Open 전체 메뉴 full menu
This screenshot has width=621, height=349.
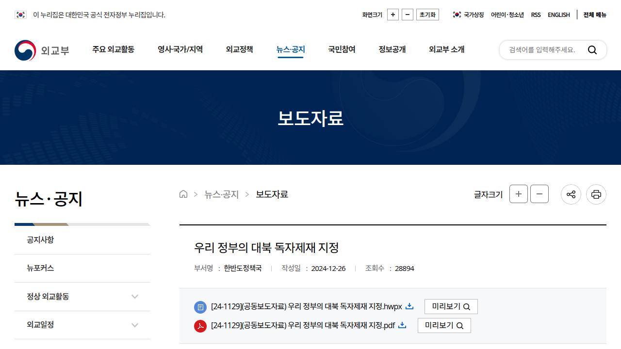click(x=595, y=15)
